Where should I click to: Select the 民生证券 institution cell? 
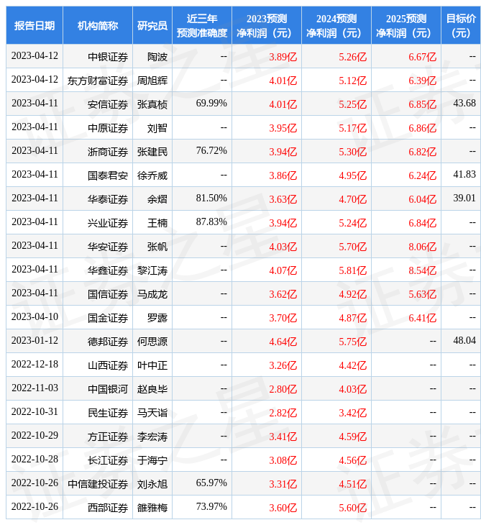coord(98,413)
